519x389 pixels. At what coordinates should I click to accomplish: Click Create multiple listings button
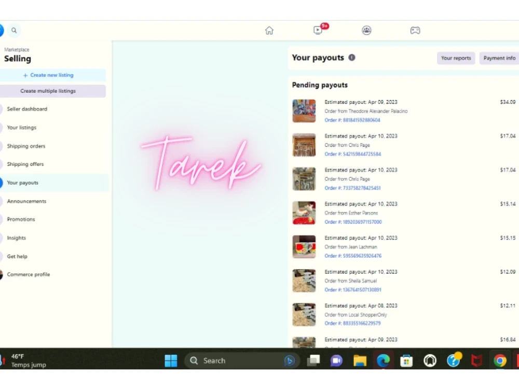click(x=52, y=91)
